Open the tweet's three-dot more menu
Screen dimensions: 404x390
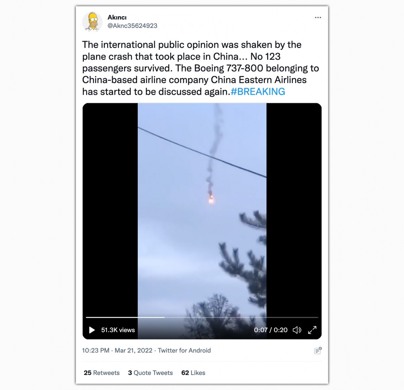(x=318, y=18)
